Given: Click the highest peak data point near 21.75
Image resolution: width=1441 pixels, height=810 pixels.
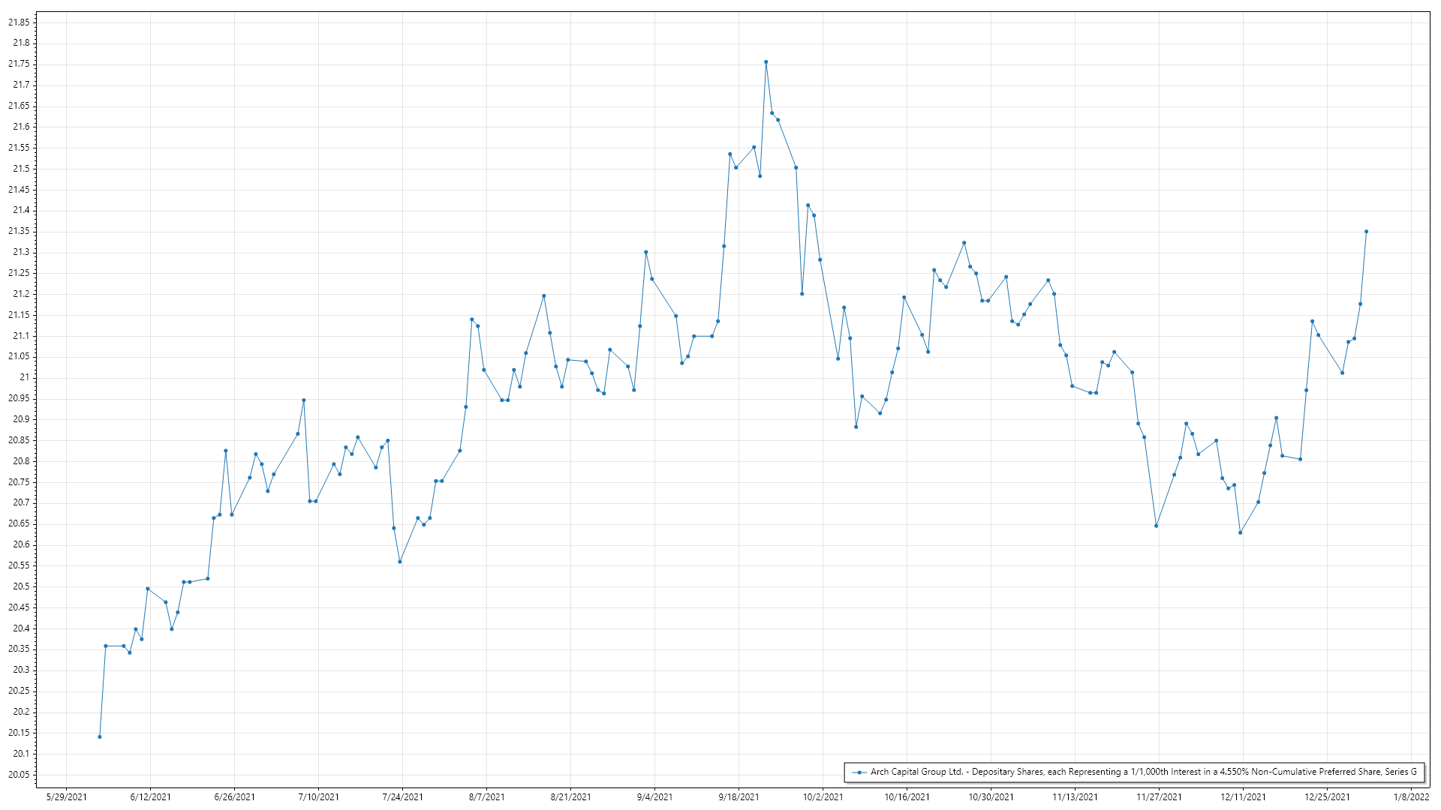Looking at the screenshot, I should click(x=766, y=62).
